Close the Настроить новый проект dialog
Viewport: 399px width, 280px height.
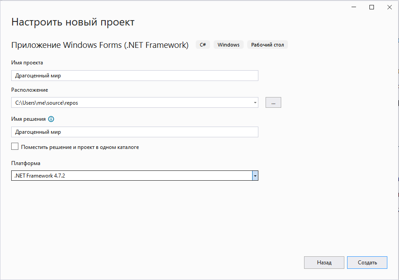coord(390,7)
